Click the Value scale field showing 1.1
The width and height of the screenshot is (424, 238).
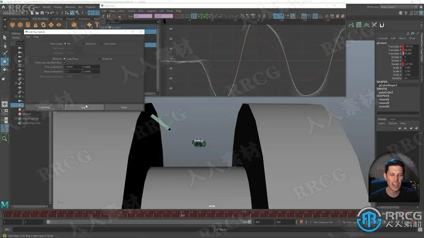click(73, 71)
